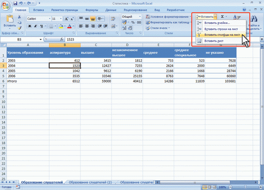Expand the Шрифт group dialog launcher
Image resolution: width=264 pixels, height=190 pixels.
pyautogui.click(x=74, y=33)
